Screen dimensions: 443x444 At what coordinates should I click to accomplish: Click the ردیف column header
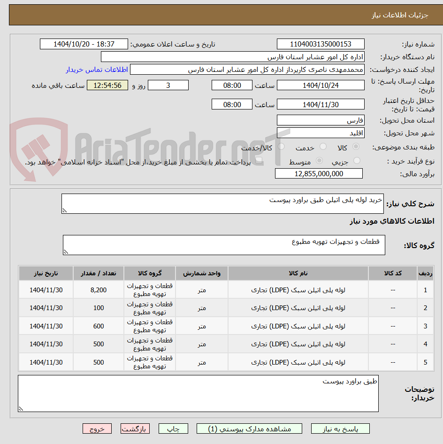coord(425,273)
